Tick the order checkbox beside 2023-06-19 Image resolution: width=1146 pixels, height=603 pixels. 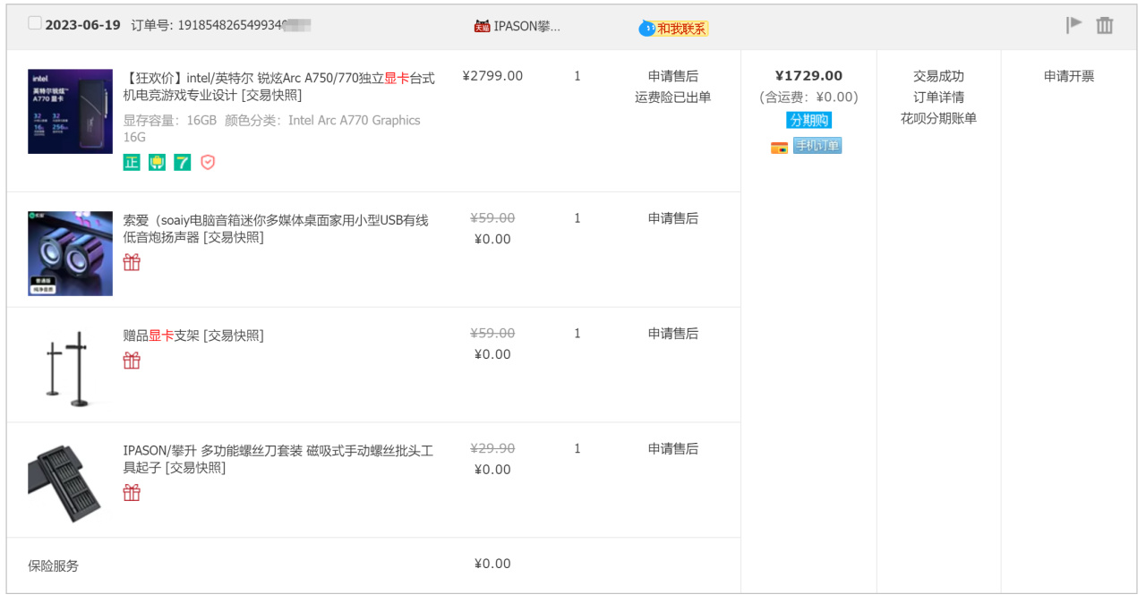pos(35,23)
